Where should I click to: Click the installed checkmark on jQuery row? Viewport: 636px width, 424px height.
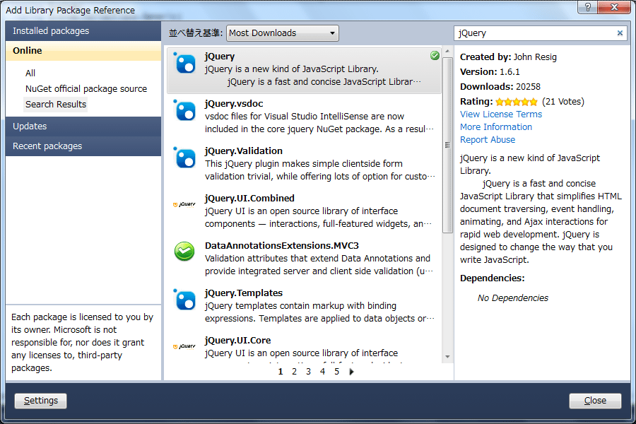tap(435, 56)
